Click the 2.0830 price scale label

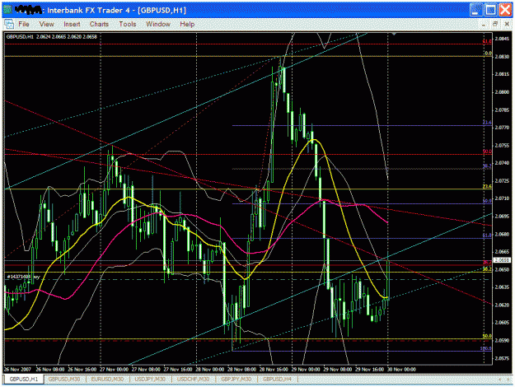(502, 57)
